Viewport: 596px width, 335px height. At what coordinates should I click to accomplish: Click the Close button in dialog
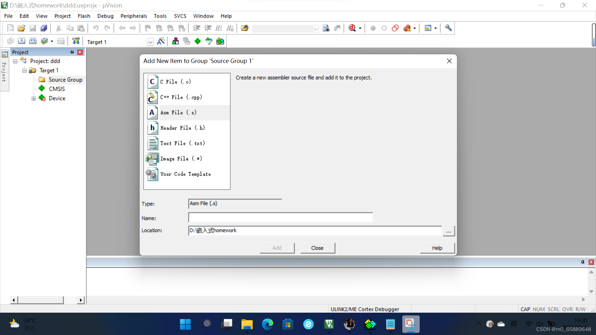(317, 248)
